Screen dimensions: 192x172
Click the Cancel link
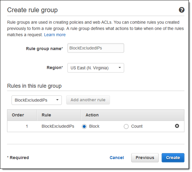116,157
